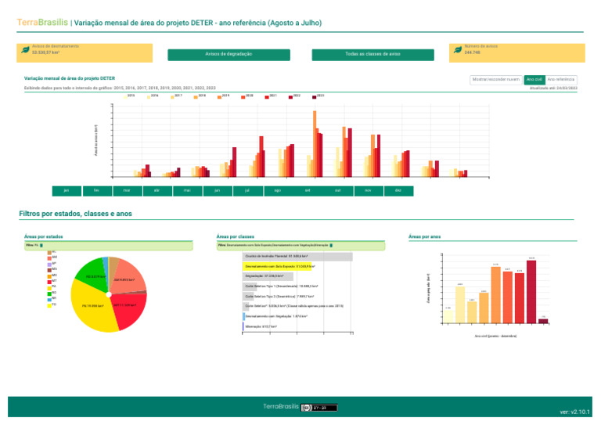Screen dimensions: 601x425
Task: Filter by the jun month button
Action: [218, 191]
